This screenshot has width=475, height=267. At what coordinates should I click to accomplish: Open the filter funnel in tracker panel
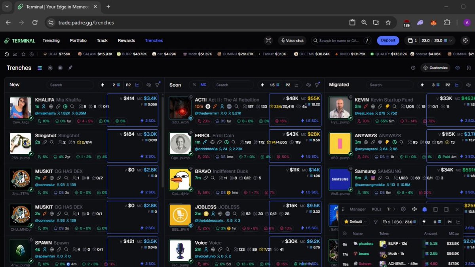pos(376,222)
